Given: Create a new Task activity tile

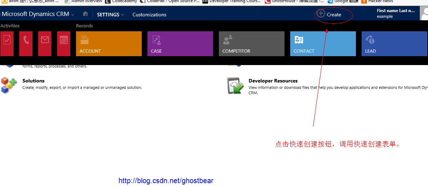Looking at the screenshot, I should point(7,43).
